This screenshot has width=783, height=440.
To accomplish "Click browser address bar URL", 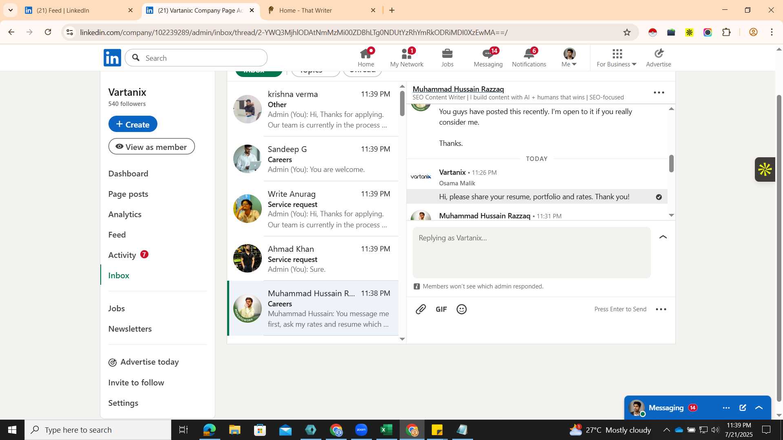I will click(x=294, y=32).
